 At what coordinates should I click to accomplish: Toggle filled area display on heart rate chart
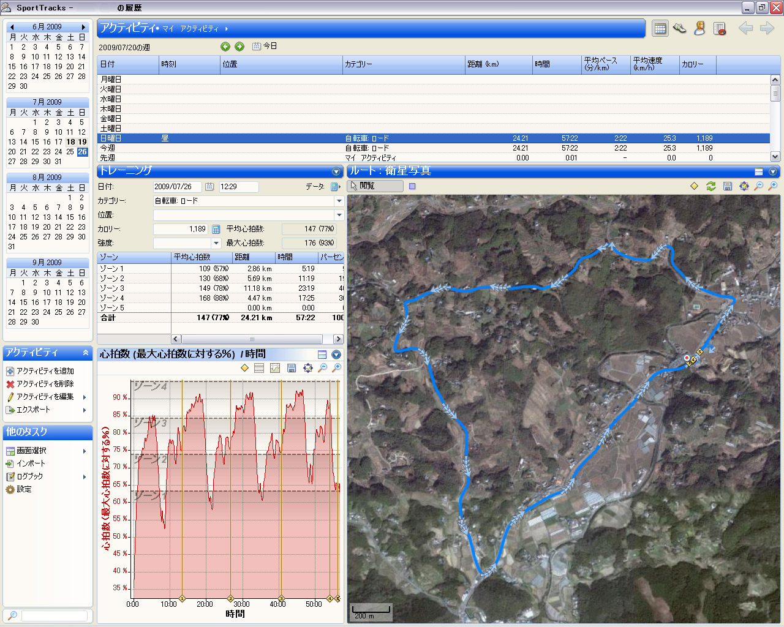point(275,368)
